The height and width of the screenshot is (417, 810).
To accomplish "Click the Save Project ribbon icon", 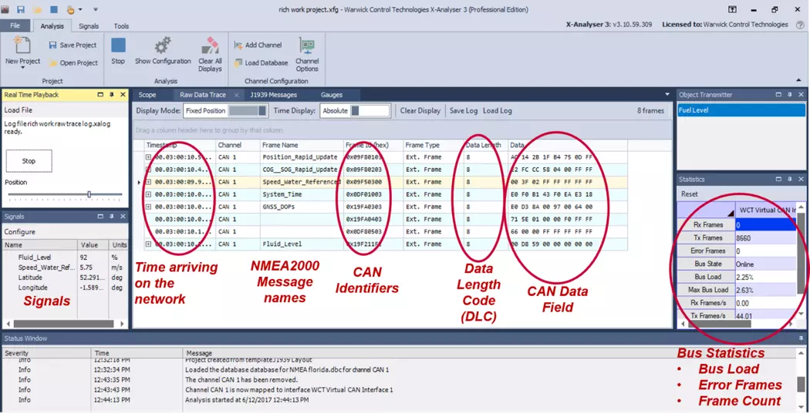I will point(52,45).
